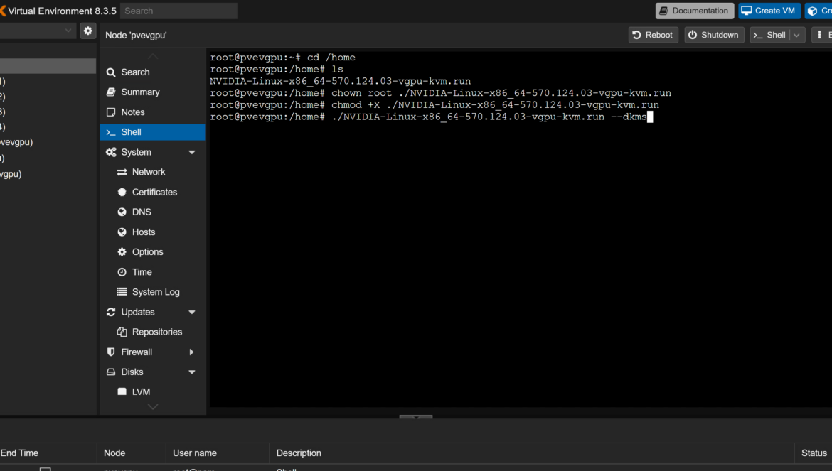Click the "chown root" command line in terminal
Screen dimensions: 832x471
pyautogui.click(x=440, y=93)
